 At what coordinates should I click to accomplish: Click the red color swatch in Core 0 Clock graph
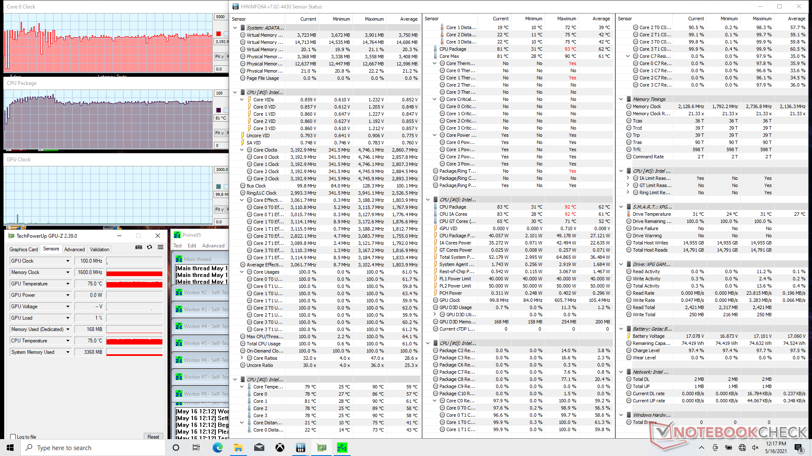[x=219, y=34]
